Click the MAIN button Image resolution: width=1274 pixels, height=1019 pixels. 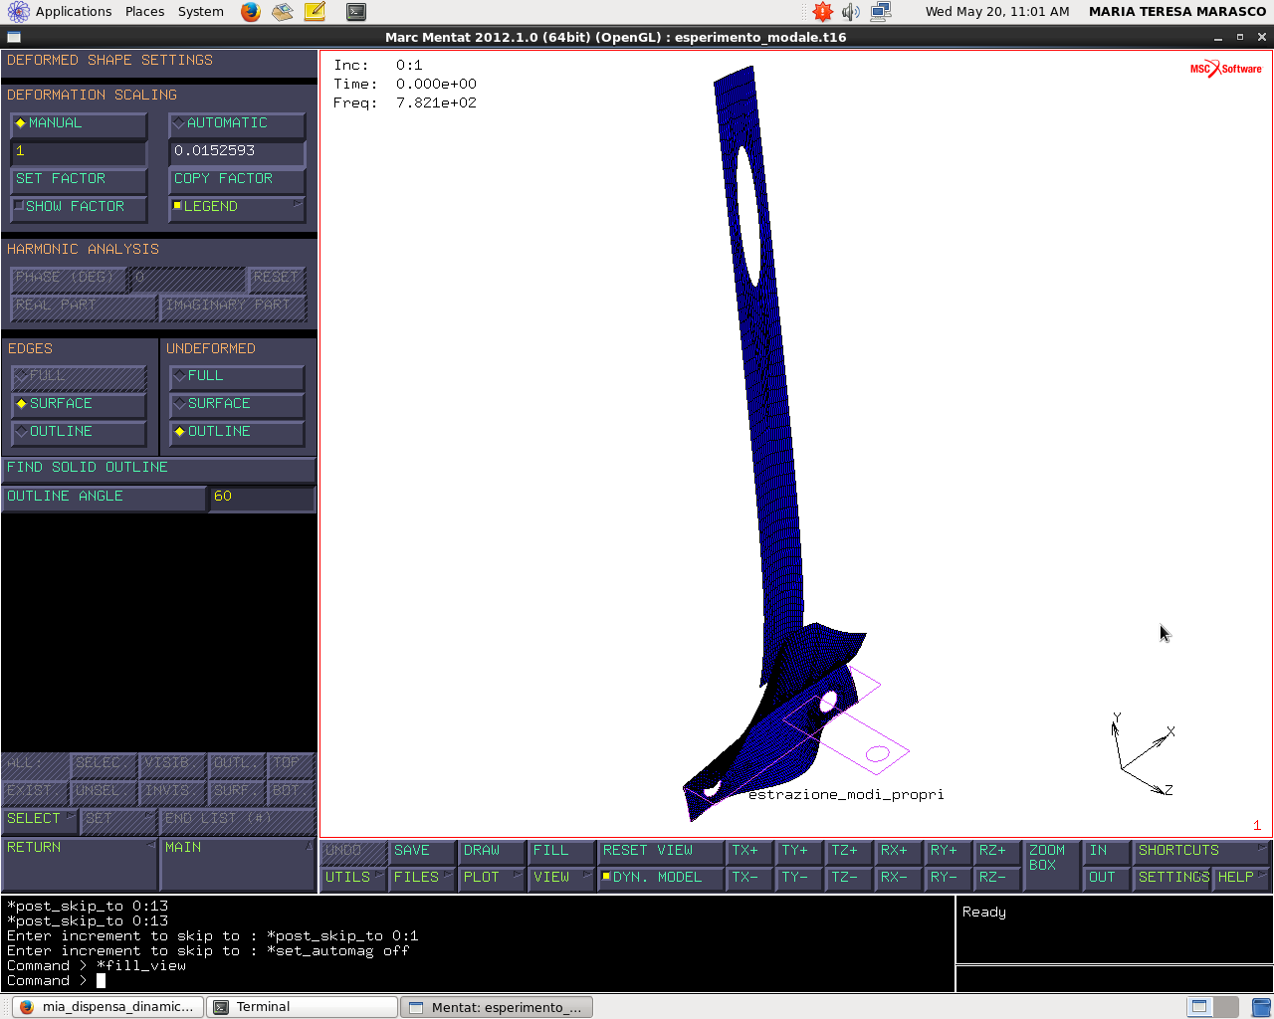tap(237, 864)
